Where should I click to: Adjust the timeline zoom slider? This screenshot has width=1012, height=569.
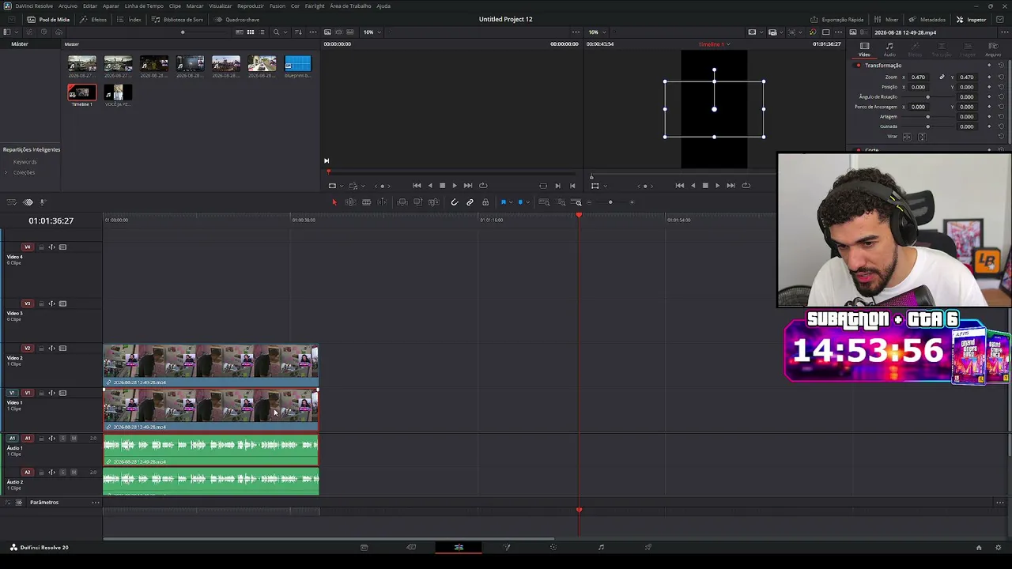(x=610, y=202)
